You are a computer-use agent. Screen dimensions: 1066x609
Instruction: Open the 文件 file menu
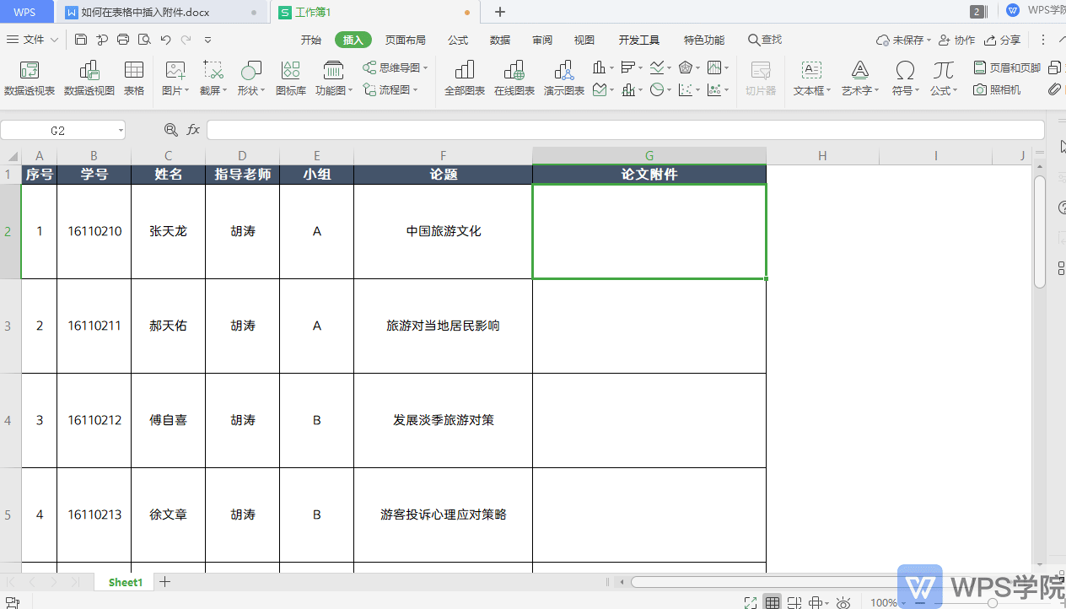coord(33,40)
